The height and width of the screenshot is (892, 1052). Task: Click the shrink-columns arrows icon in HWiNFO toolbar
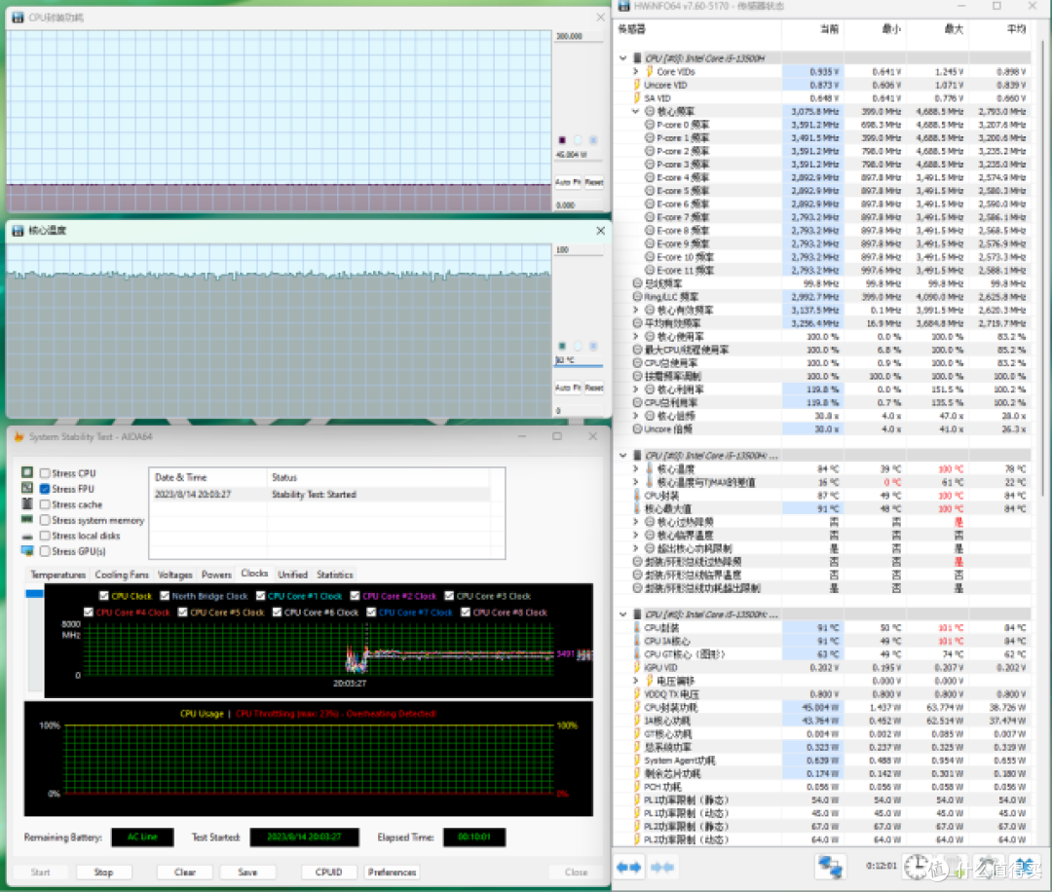point(662,868)
